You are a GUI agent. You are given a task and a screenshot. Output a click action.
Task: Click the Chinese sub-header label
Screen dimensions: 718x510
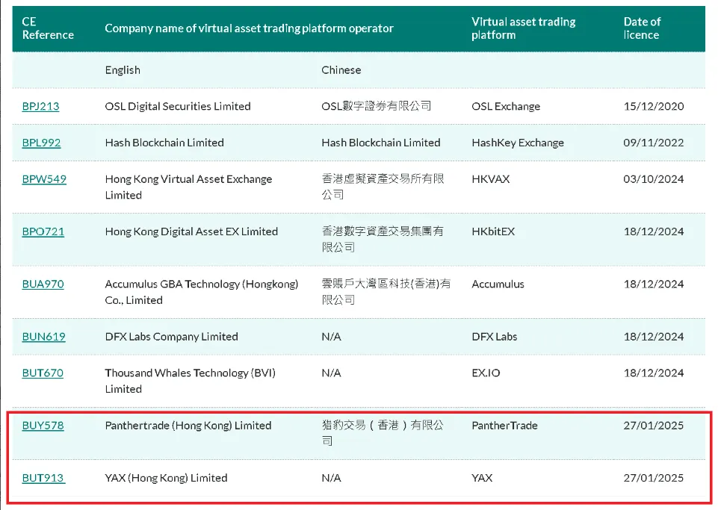(x=341, y=70)
